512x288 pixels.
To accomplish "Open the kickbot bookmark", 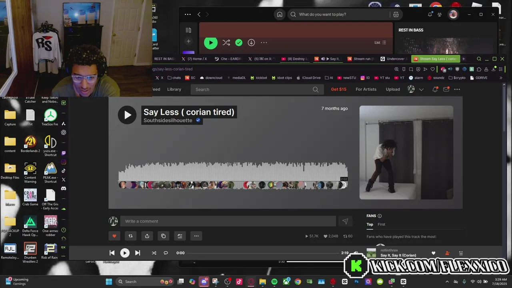I will (258, 78).
